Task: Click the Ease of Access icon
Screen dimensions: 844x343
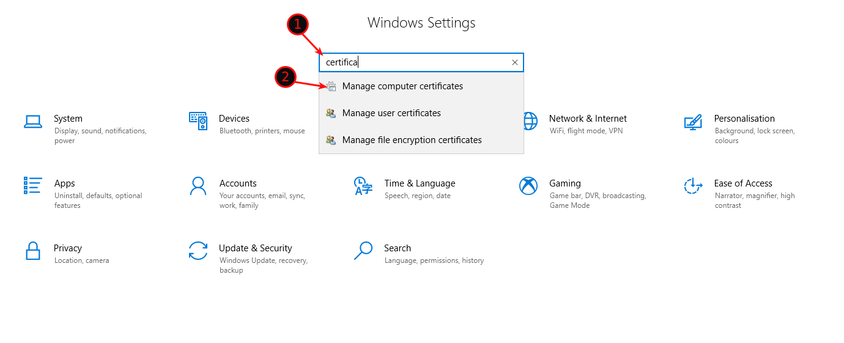Action: pos(692,186)
